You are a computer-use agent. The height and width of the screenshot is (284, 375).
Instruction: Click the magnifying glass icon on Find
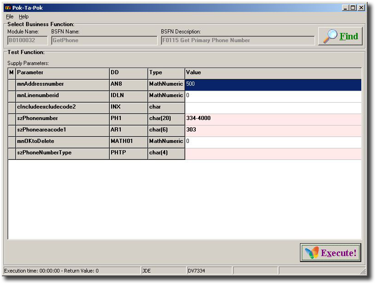(x=330, y=36)
